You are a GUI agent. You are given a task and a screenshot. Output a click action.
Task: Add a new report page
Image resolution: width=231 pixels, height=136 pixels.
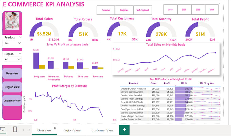[x=124, y=130]
